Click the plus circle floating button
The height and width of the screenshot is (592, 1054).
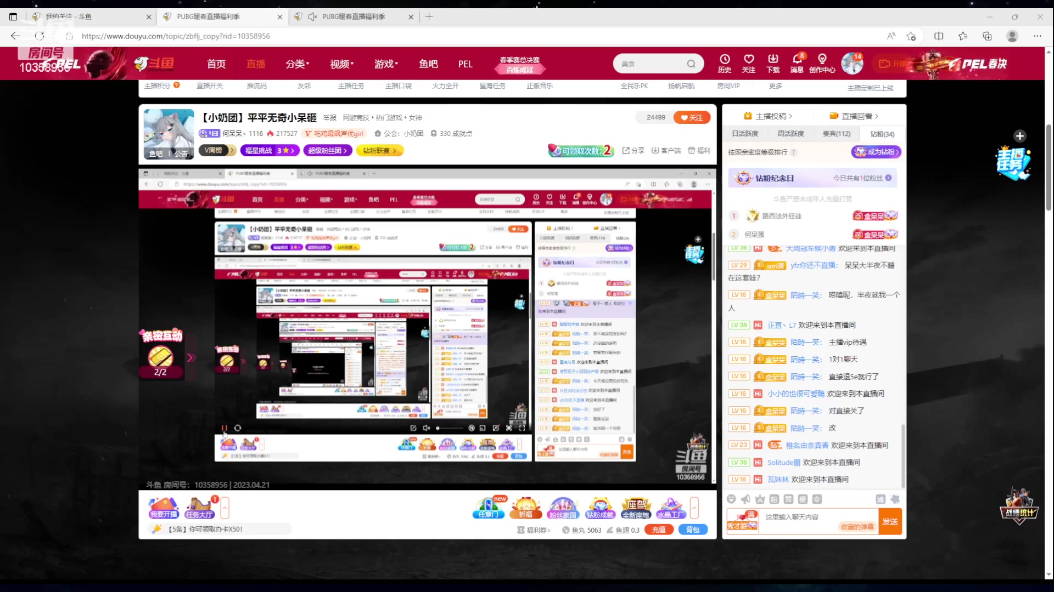pyautogui.click(x=1020, y=136)
